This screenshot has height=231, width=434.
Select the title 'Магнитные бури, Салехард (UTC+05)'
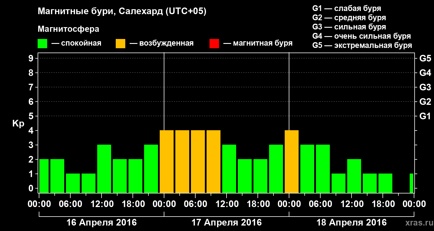[x=122, y=12]
